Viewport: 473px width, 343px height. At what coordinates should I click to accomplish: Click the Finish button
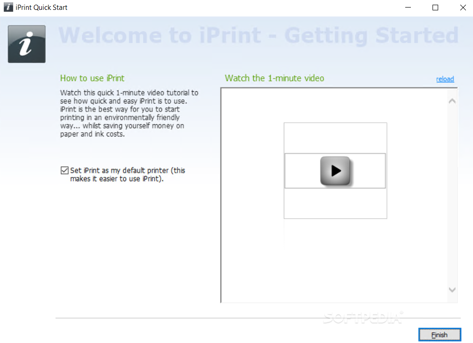click(440, 335)
